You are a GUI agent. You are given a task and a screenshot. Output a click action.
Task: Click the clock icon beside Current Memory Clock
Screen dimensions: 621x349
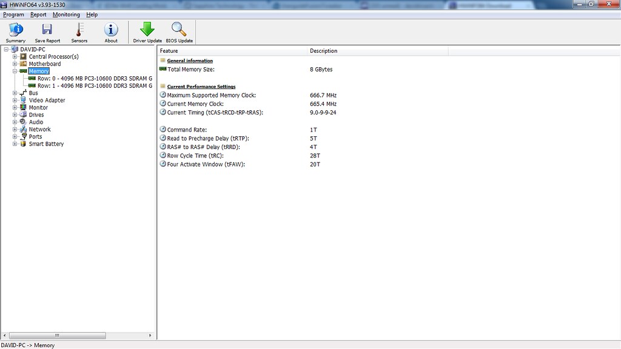[163, 103]
